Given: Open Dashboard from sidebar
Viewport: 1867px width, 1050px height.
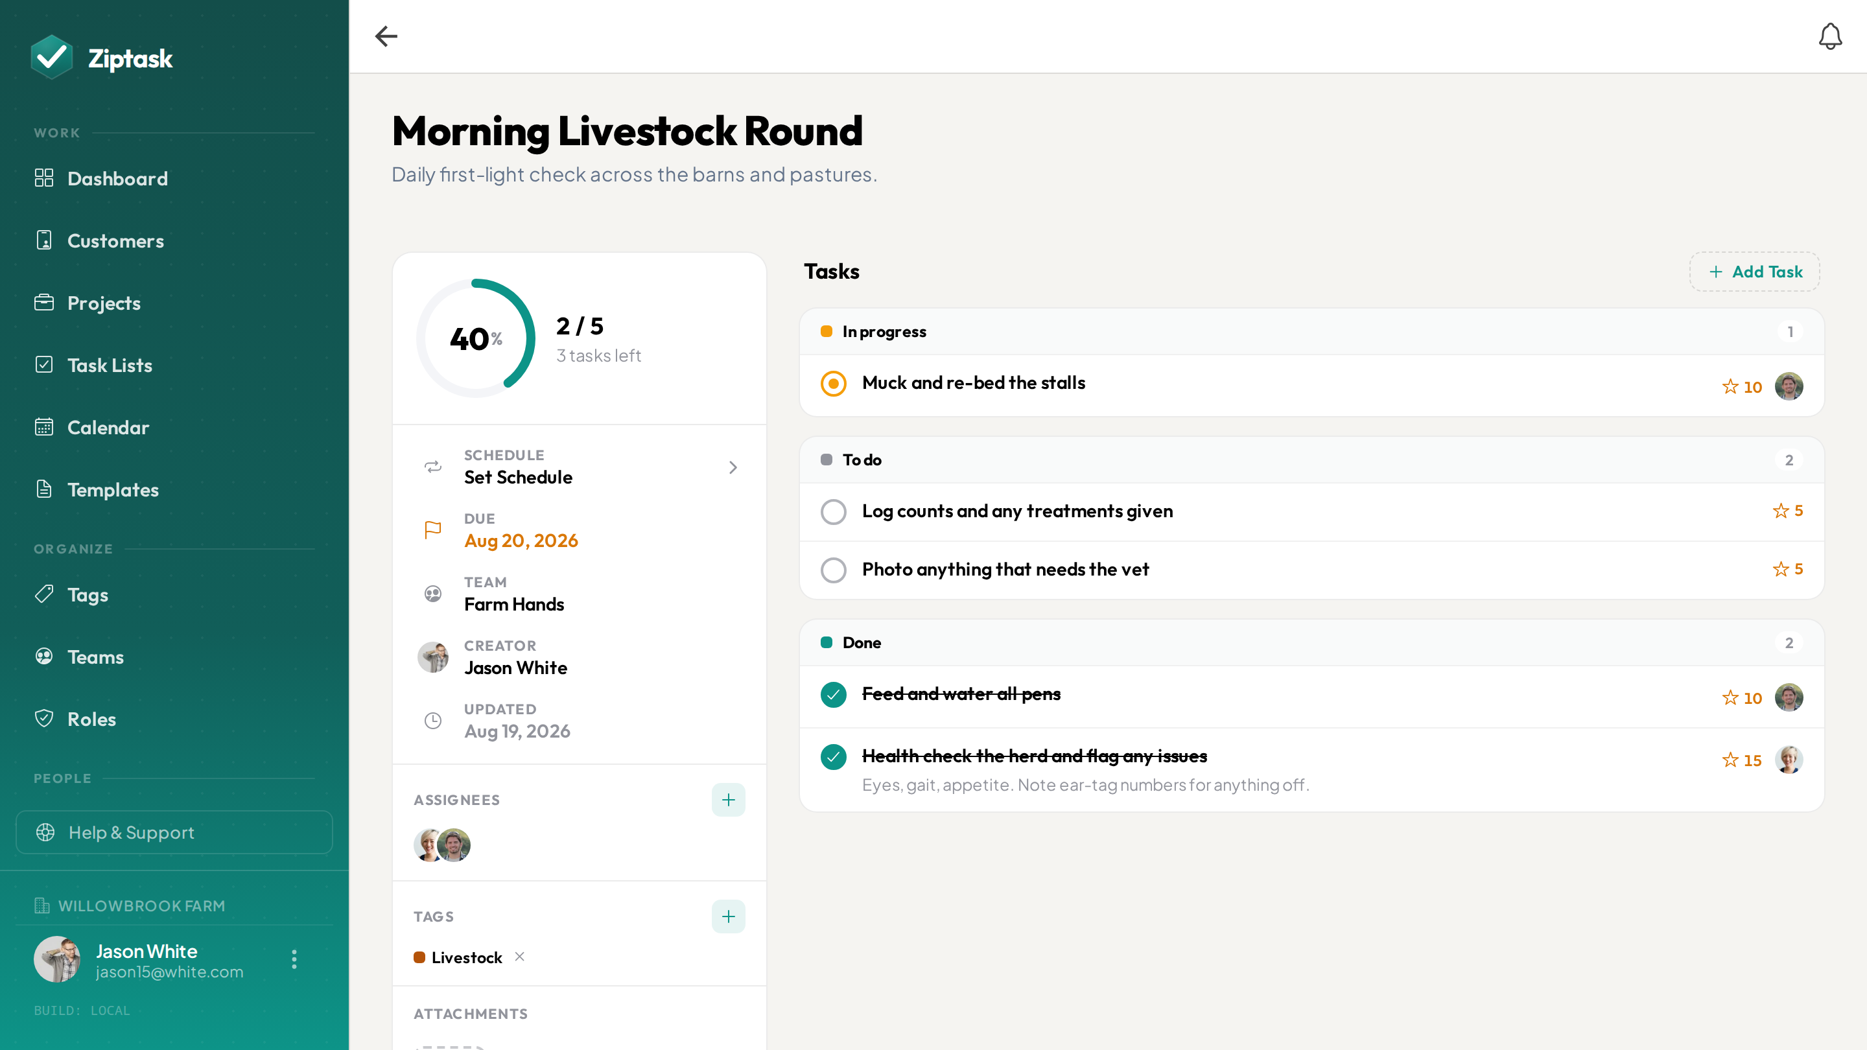Looking at the screenshot, I should point(174,178).
